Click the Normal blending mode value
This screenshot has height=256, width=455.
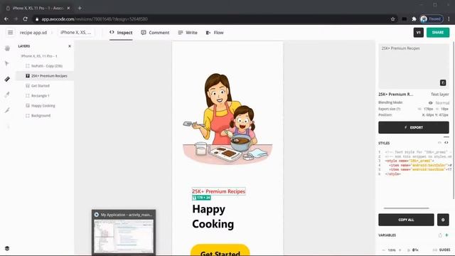click(442, 102)
